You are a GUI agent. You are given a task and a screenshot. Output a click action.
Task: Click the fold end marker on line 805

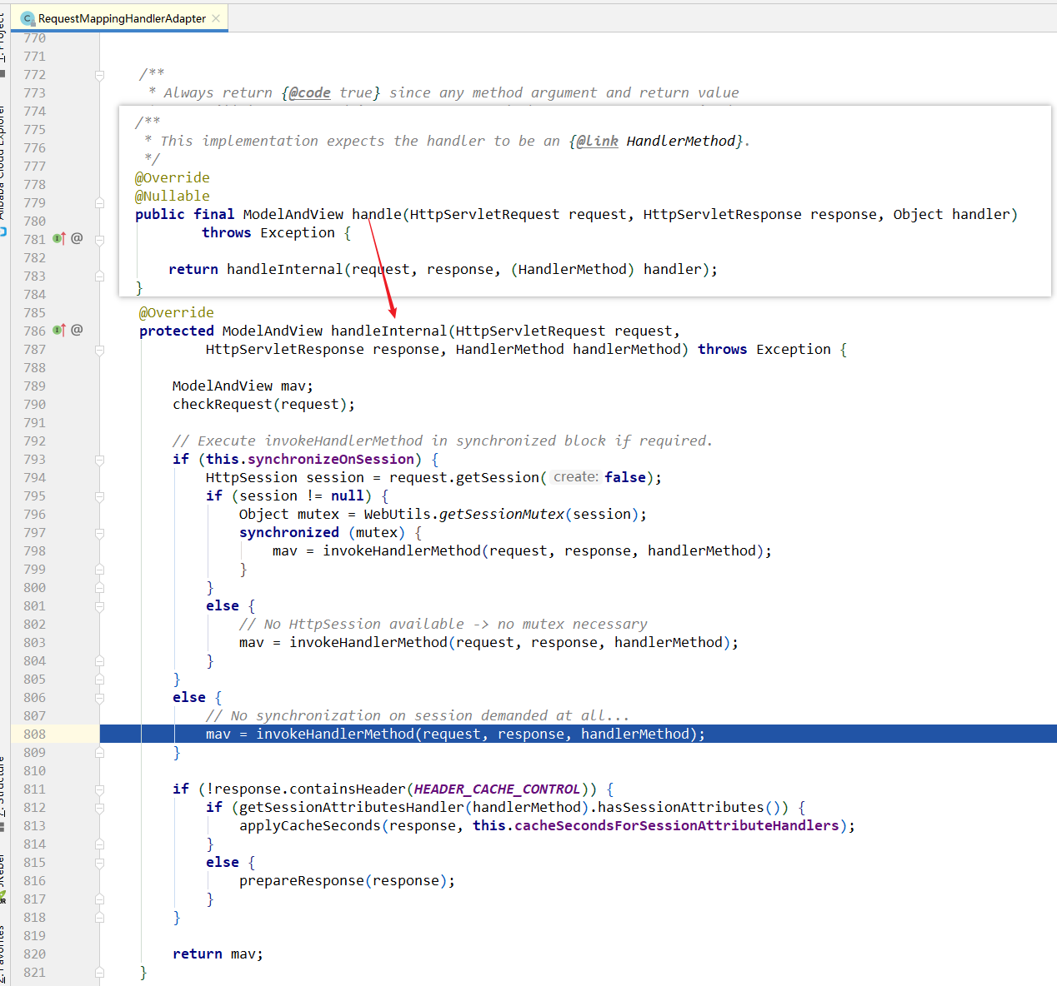coord(99,680)
